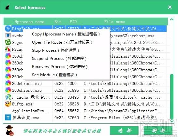Click the black cat logo in the title bar
Image resolution: width=178 pixels, height=137 pixels.
7,7
